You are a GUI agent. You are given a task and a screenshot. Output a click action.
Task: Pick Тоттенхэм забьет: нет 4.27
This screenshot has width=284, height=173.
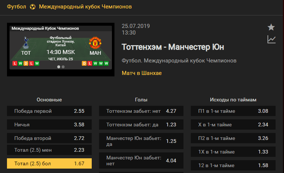tap(141, 111)
